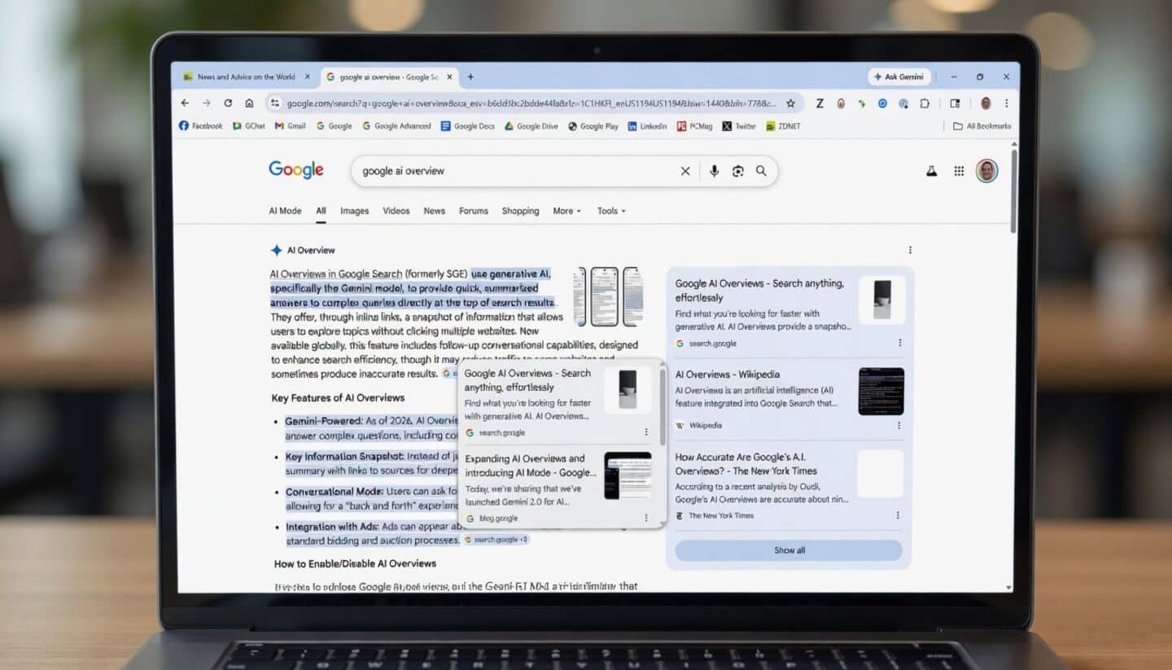Search by image with the Lens icon
This screenshot has height=670, width=1172.
[x=737, y=171]
